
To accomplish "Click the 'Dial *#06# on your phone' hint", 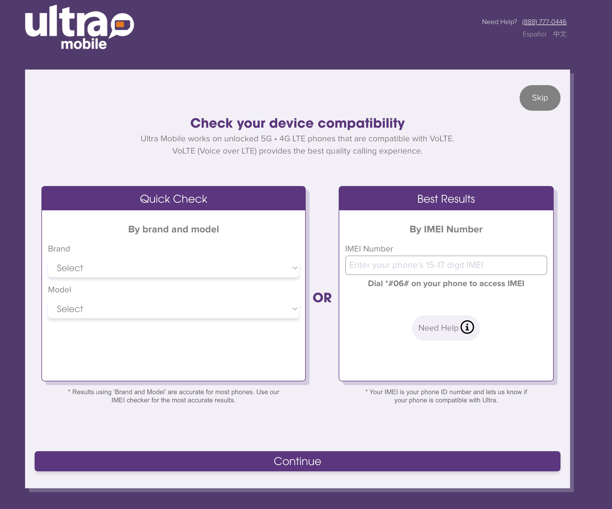I will tap(446, 283).
